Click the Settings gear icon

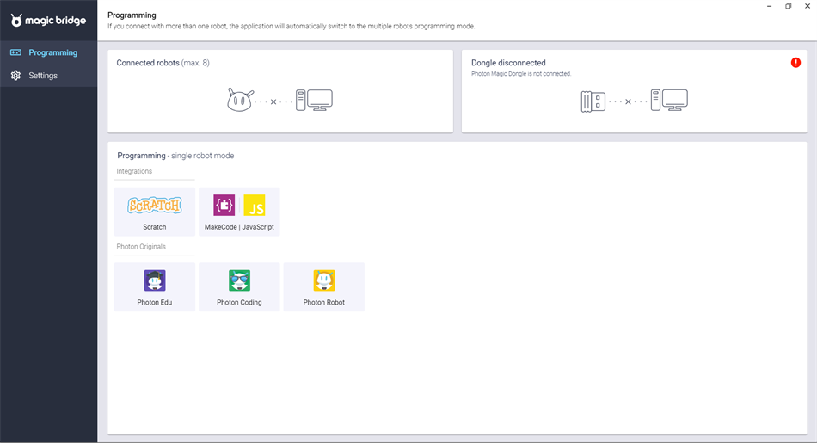point(15,76)
